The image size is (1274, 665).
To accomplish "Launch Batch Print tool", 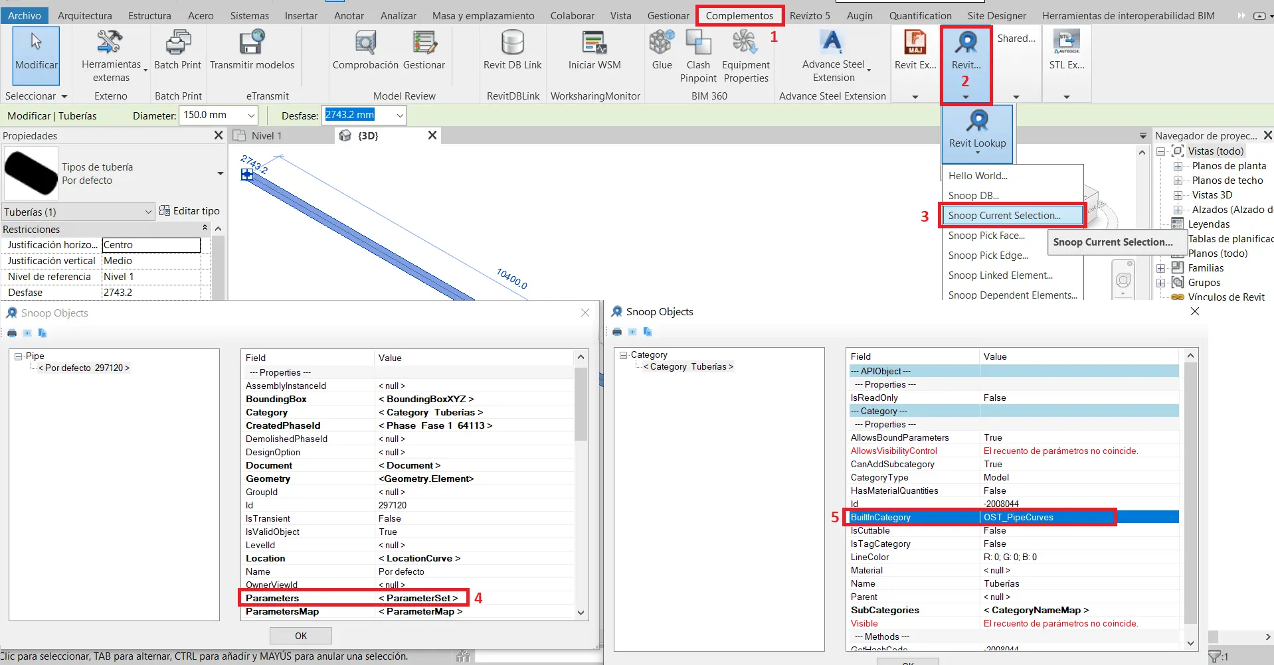I will point(177,50).
